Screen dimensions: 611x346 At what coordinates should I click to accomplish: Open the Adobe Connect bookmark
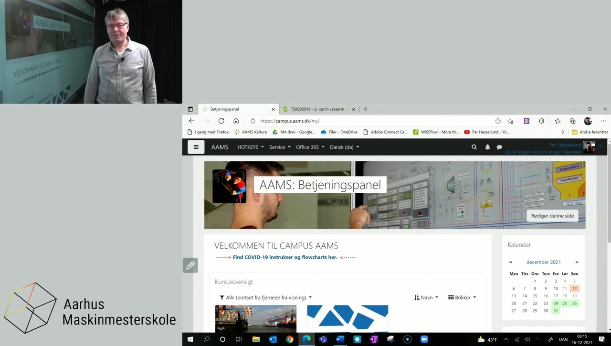tap(385, 132)
